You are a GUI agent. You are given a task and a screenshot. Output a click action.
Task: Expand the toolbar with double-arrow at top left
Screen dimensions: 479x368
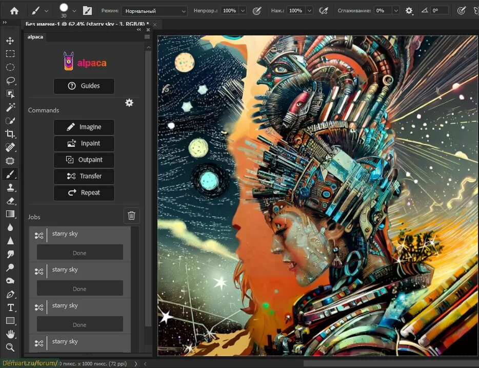[x=4, y=22]
